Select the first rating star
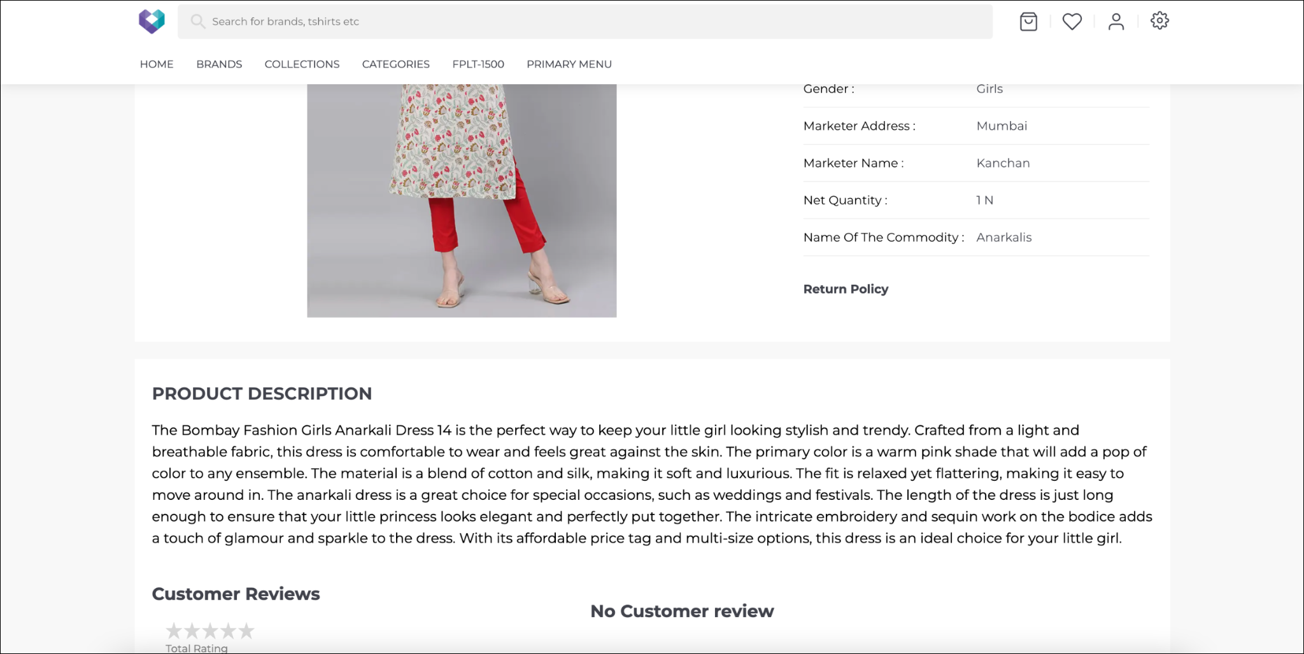Screen dimensions: 1304x654 pyautogui.click(x=174, y=631)
